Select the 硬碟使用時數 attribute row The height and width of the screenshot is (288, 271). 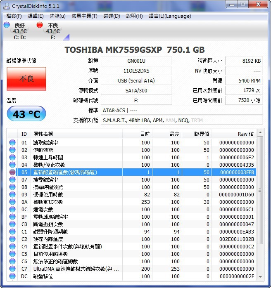(132, 194)
